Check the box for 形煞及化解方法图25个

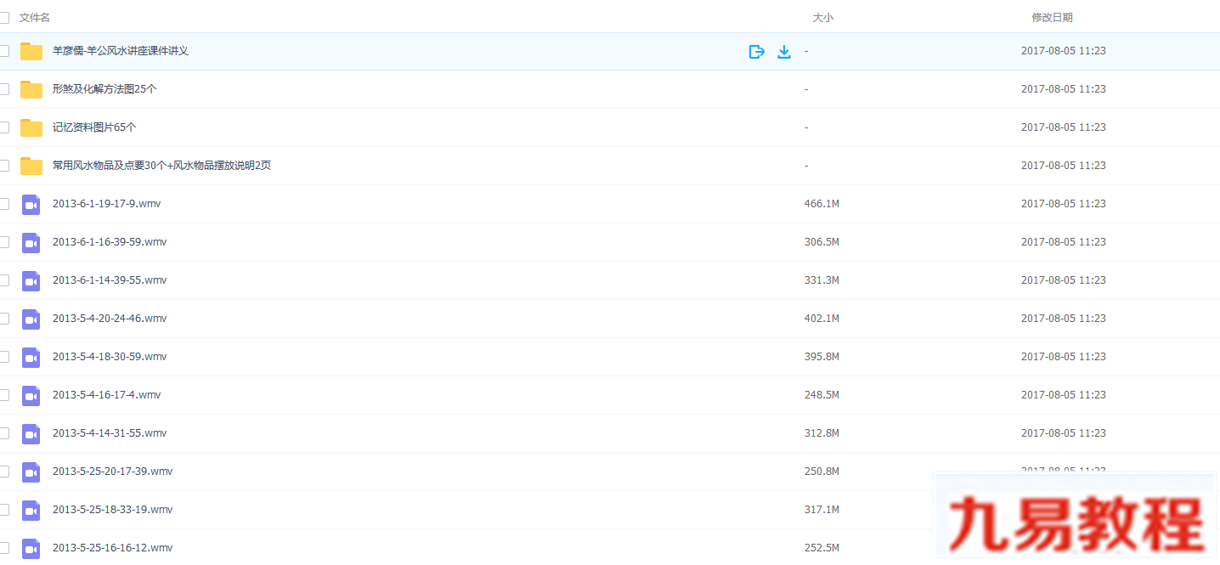(3, 89)
